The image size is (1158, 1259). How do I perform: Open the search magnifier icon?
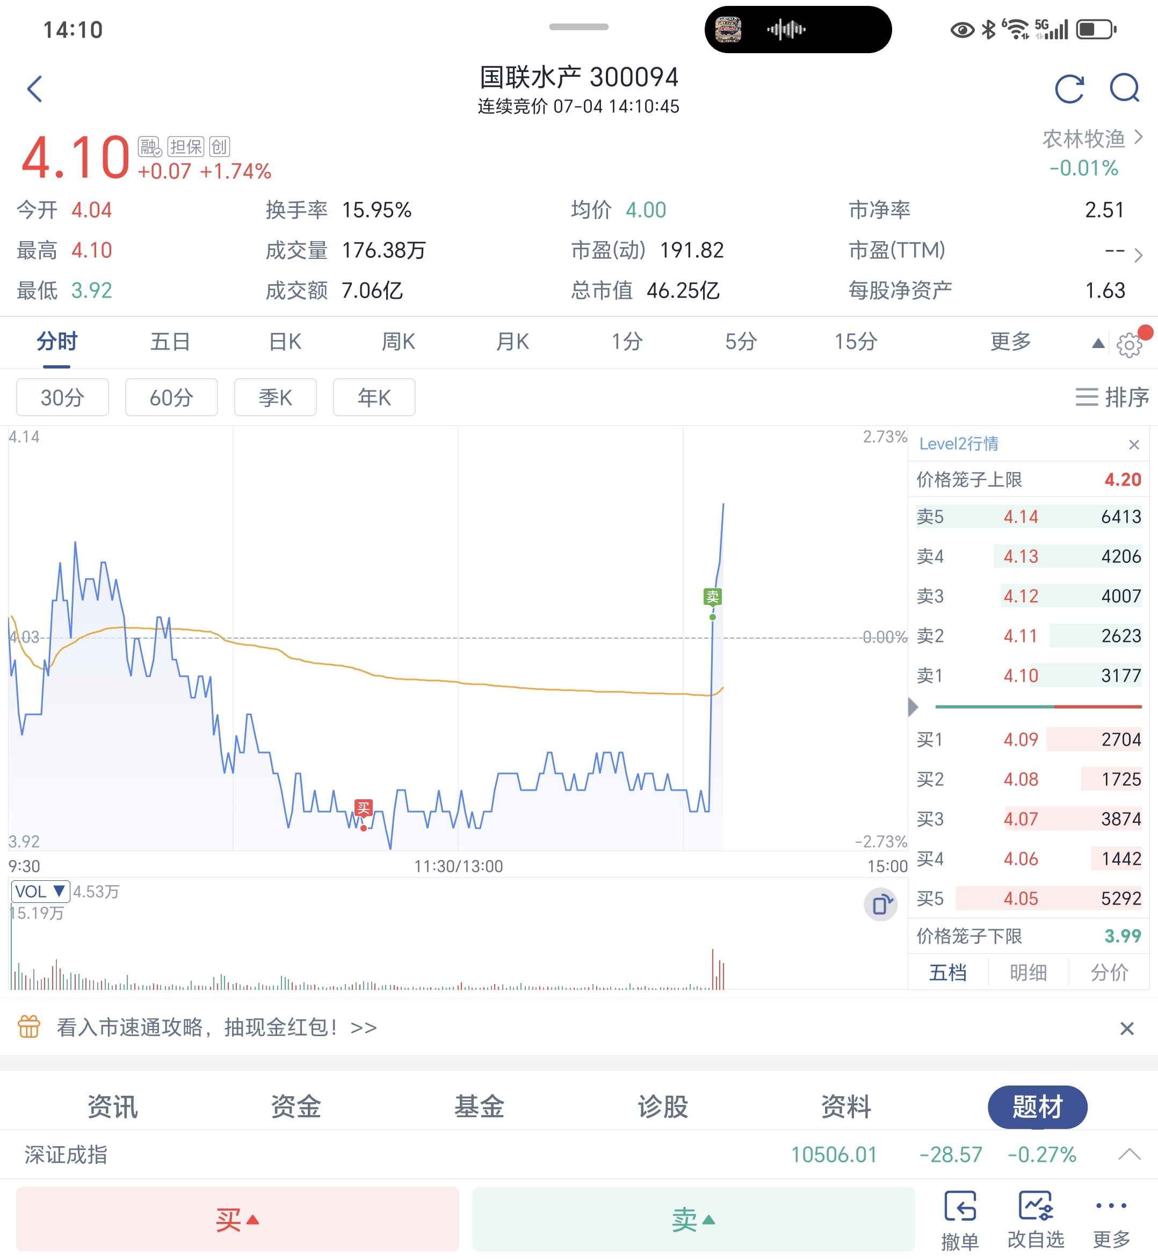coord(1125,89)
